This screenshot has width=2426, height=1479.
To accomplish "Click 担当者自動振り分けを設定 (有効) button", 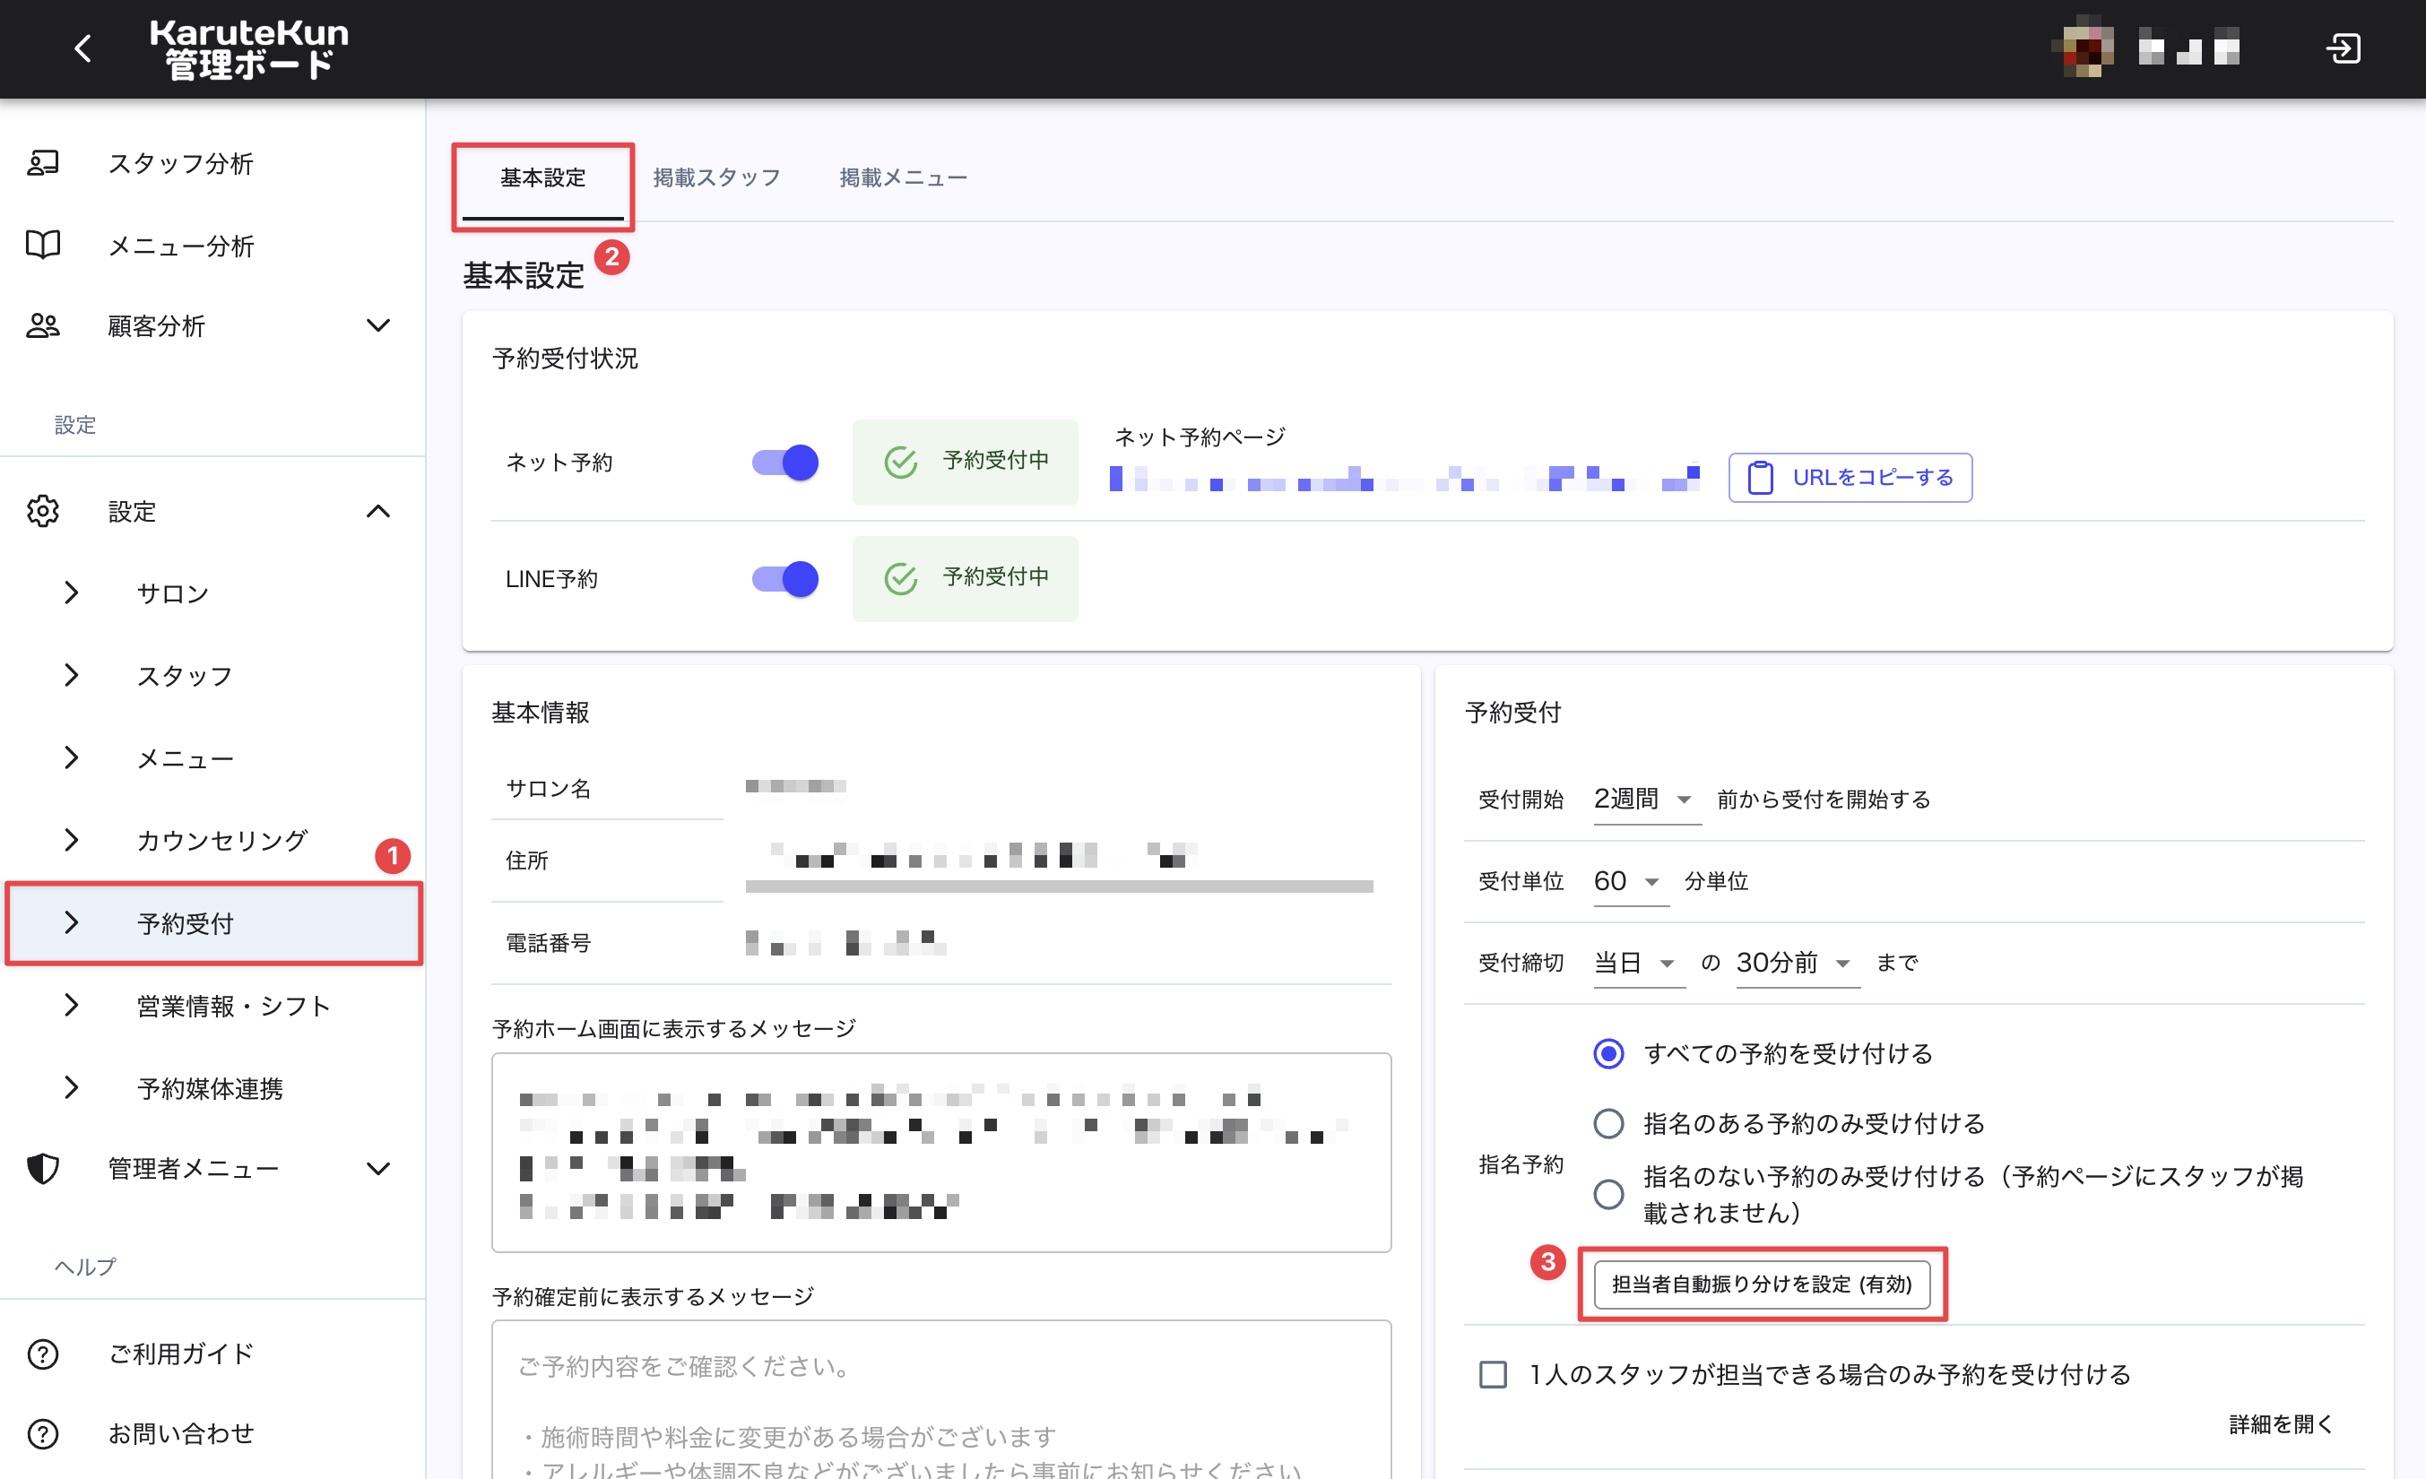I will click(x=1762, y=1284).
